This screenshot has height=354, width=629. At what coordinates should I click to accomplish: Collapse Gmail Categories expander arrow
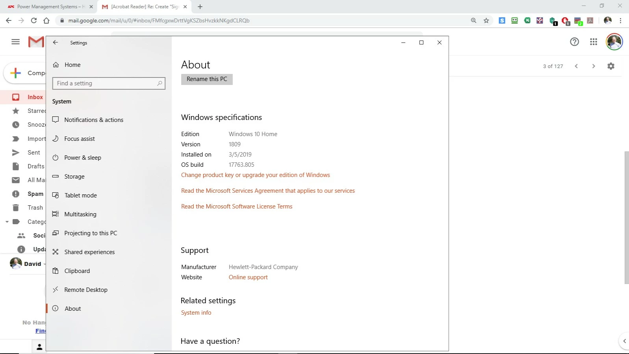tap(7, 222)
